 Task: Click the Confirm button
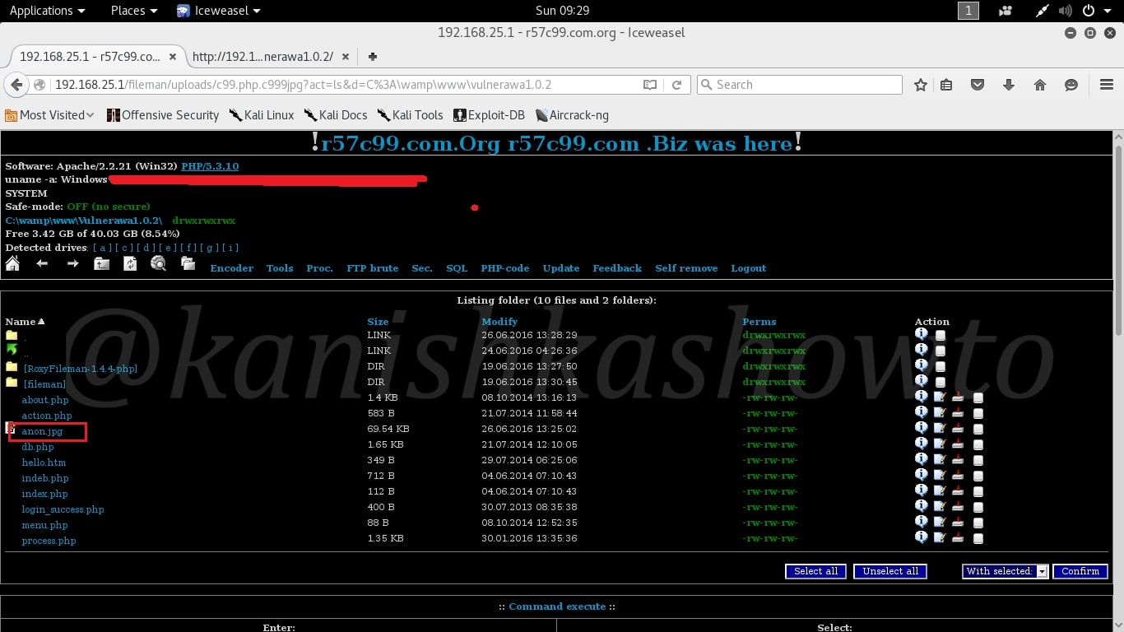coord(1080,571)
